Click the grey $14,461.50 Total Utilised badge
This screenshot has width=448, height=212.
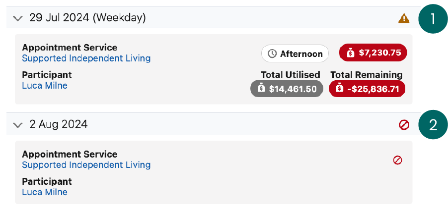click(287, 89)
